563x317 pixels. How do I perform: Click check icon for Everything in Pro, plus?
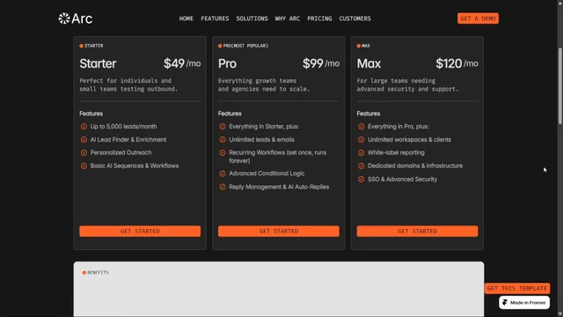click(361, 127)
